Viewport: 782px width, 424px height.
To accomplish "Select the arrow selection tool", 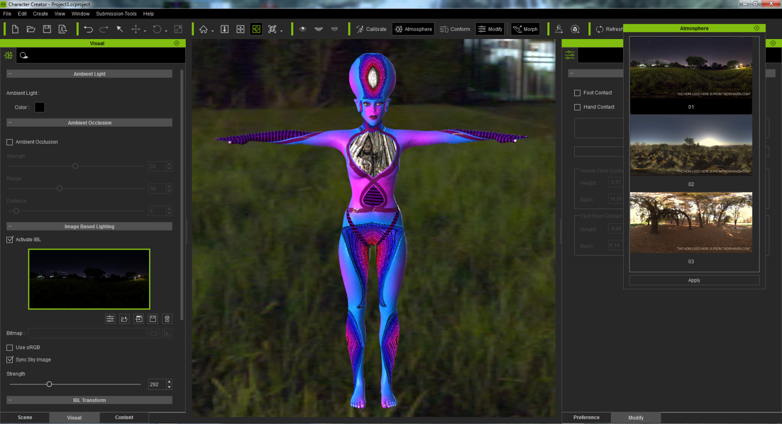I will point(120,29).
